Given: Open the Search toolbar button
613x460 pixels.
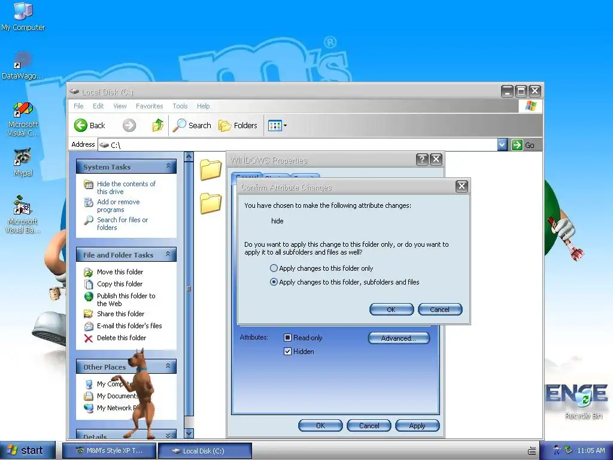Looking at the screenshot, I should click(192, 126).
